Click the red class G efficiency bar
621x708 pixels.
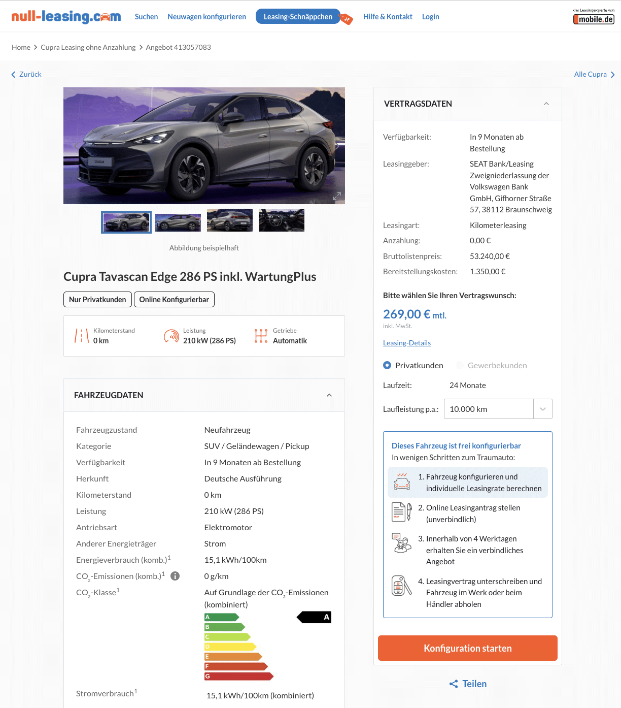239,676
